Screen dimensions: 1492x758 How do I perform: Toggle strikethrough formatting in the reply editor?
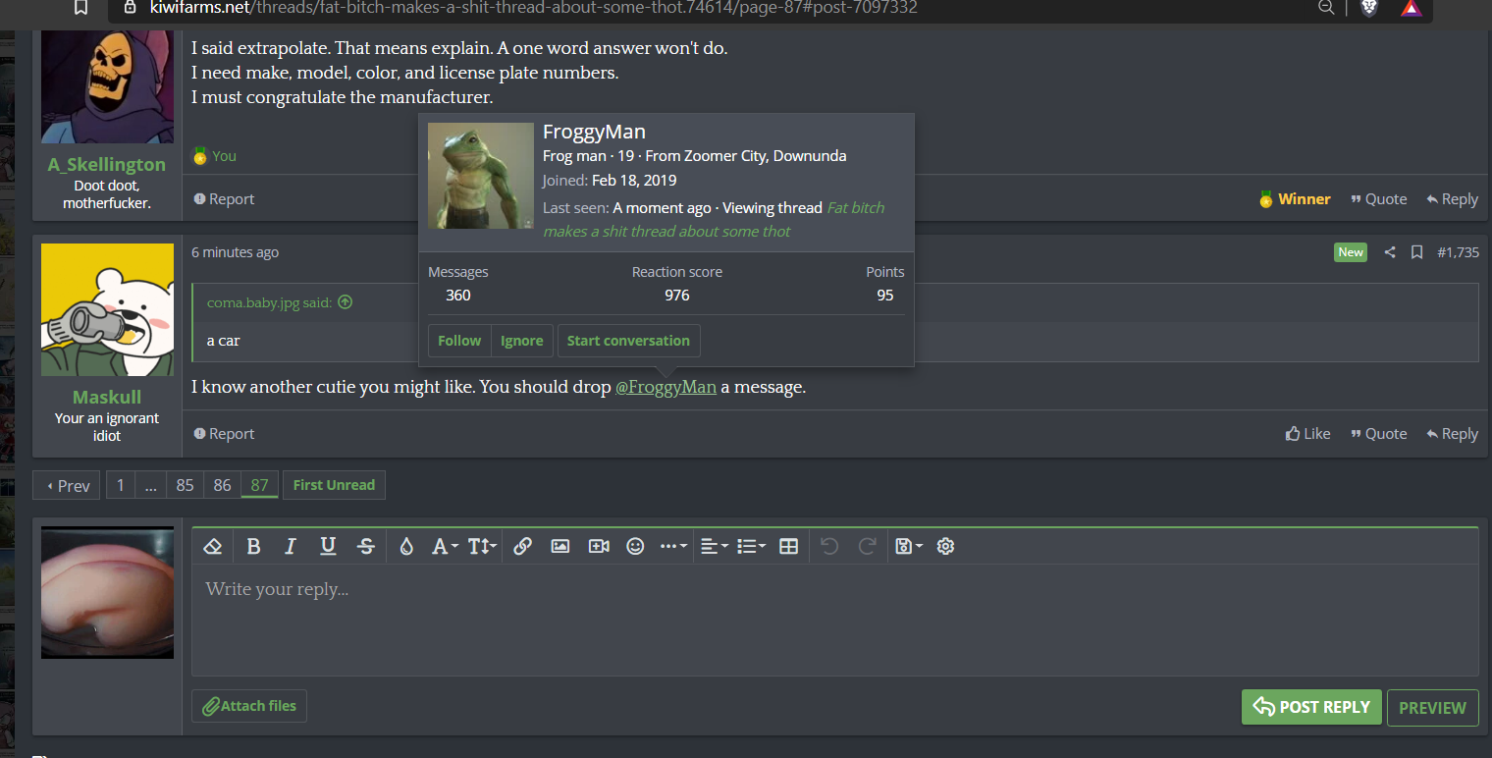click(366, 546)
